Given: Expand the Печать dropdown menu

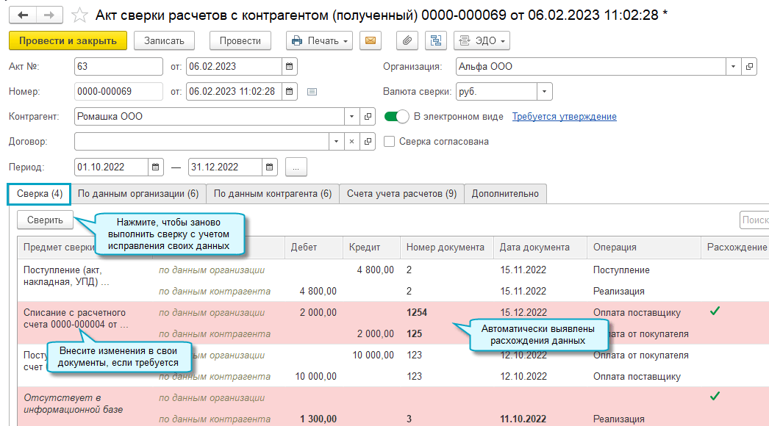Looking at the screenshot, I should click(x=319, y=40).
